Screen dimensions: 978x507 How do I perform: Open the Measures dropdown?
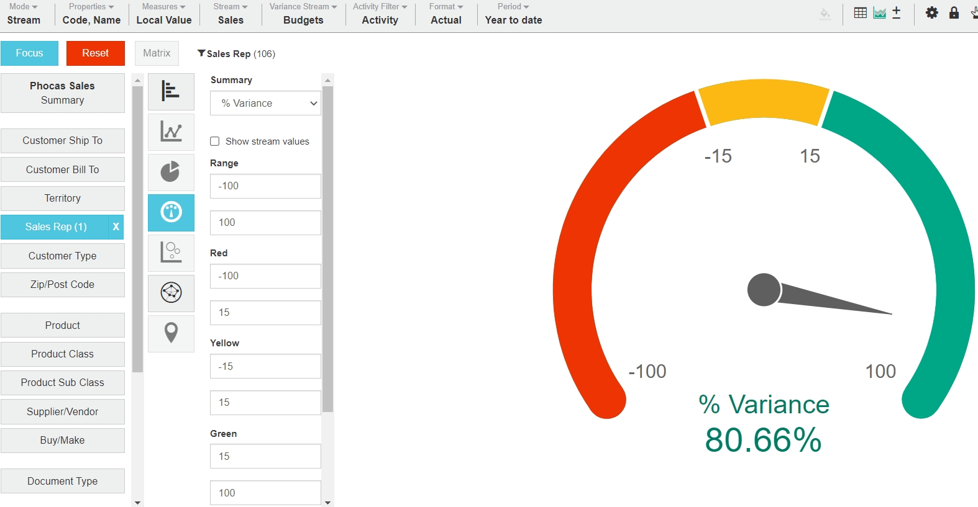pyautogui.click(x=164, y=13)
